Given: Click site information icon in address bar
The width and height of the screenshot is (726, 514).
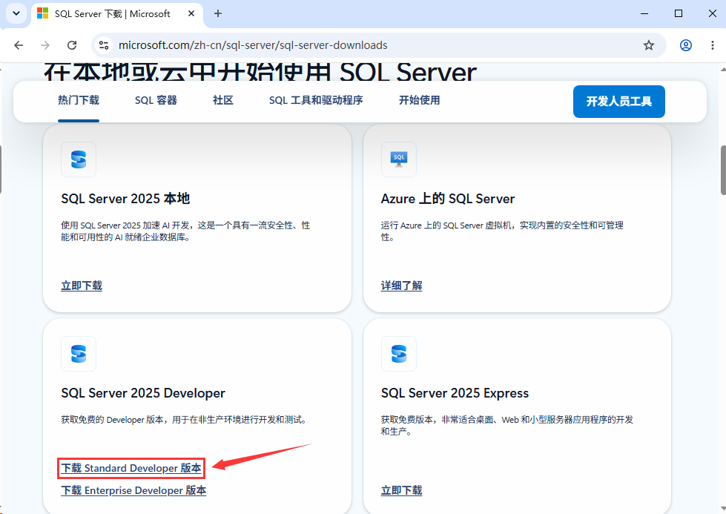Looking at the screenshot, I should coord(104,45).
